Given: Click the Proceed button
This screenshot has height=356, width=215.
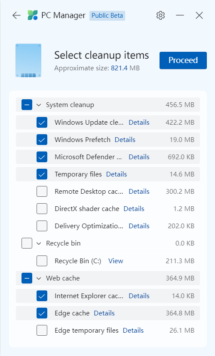Looking at the screenshot, I should pos(183,60).
